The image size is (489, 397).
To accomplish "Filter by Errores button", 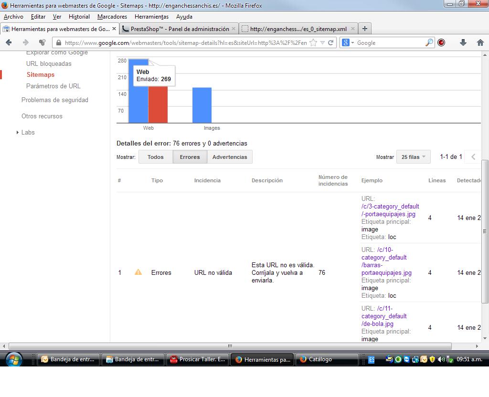I will pyautogui.click(x=190, y=157).
